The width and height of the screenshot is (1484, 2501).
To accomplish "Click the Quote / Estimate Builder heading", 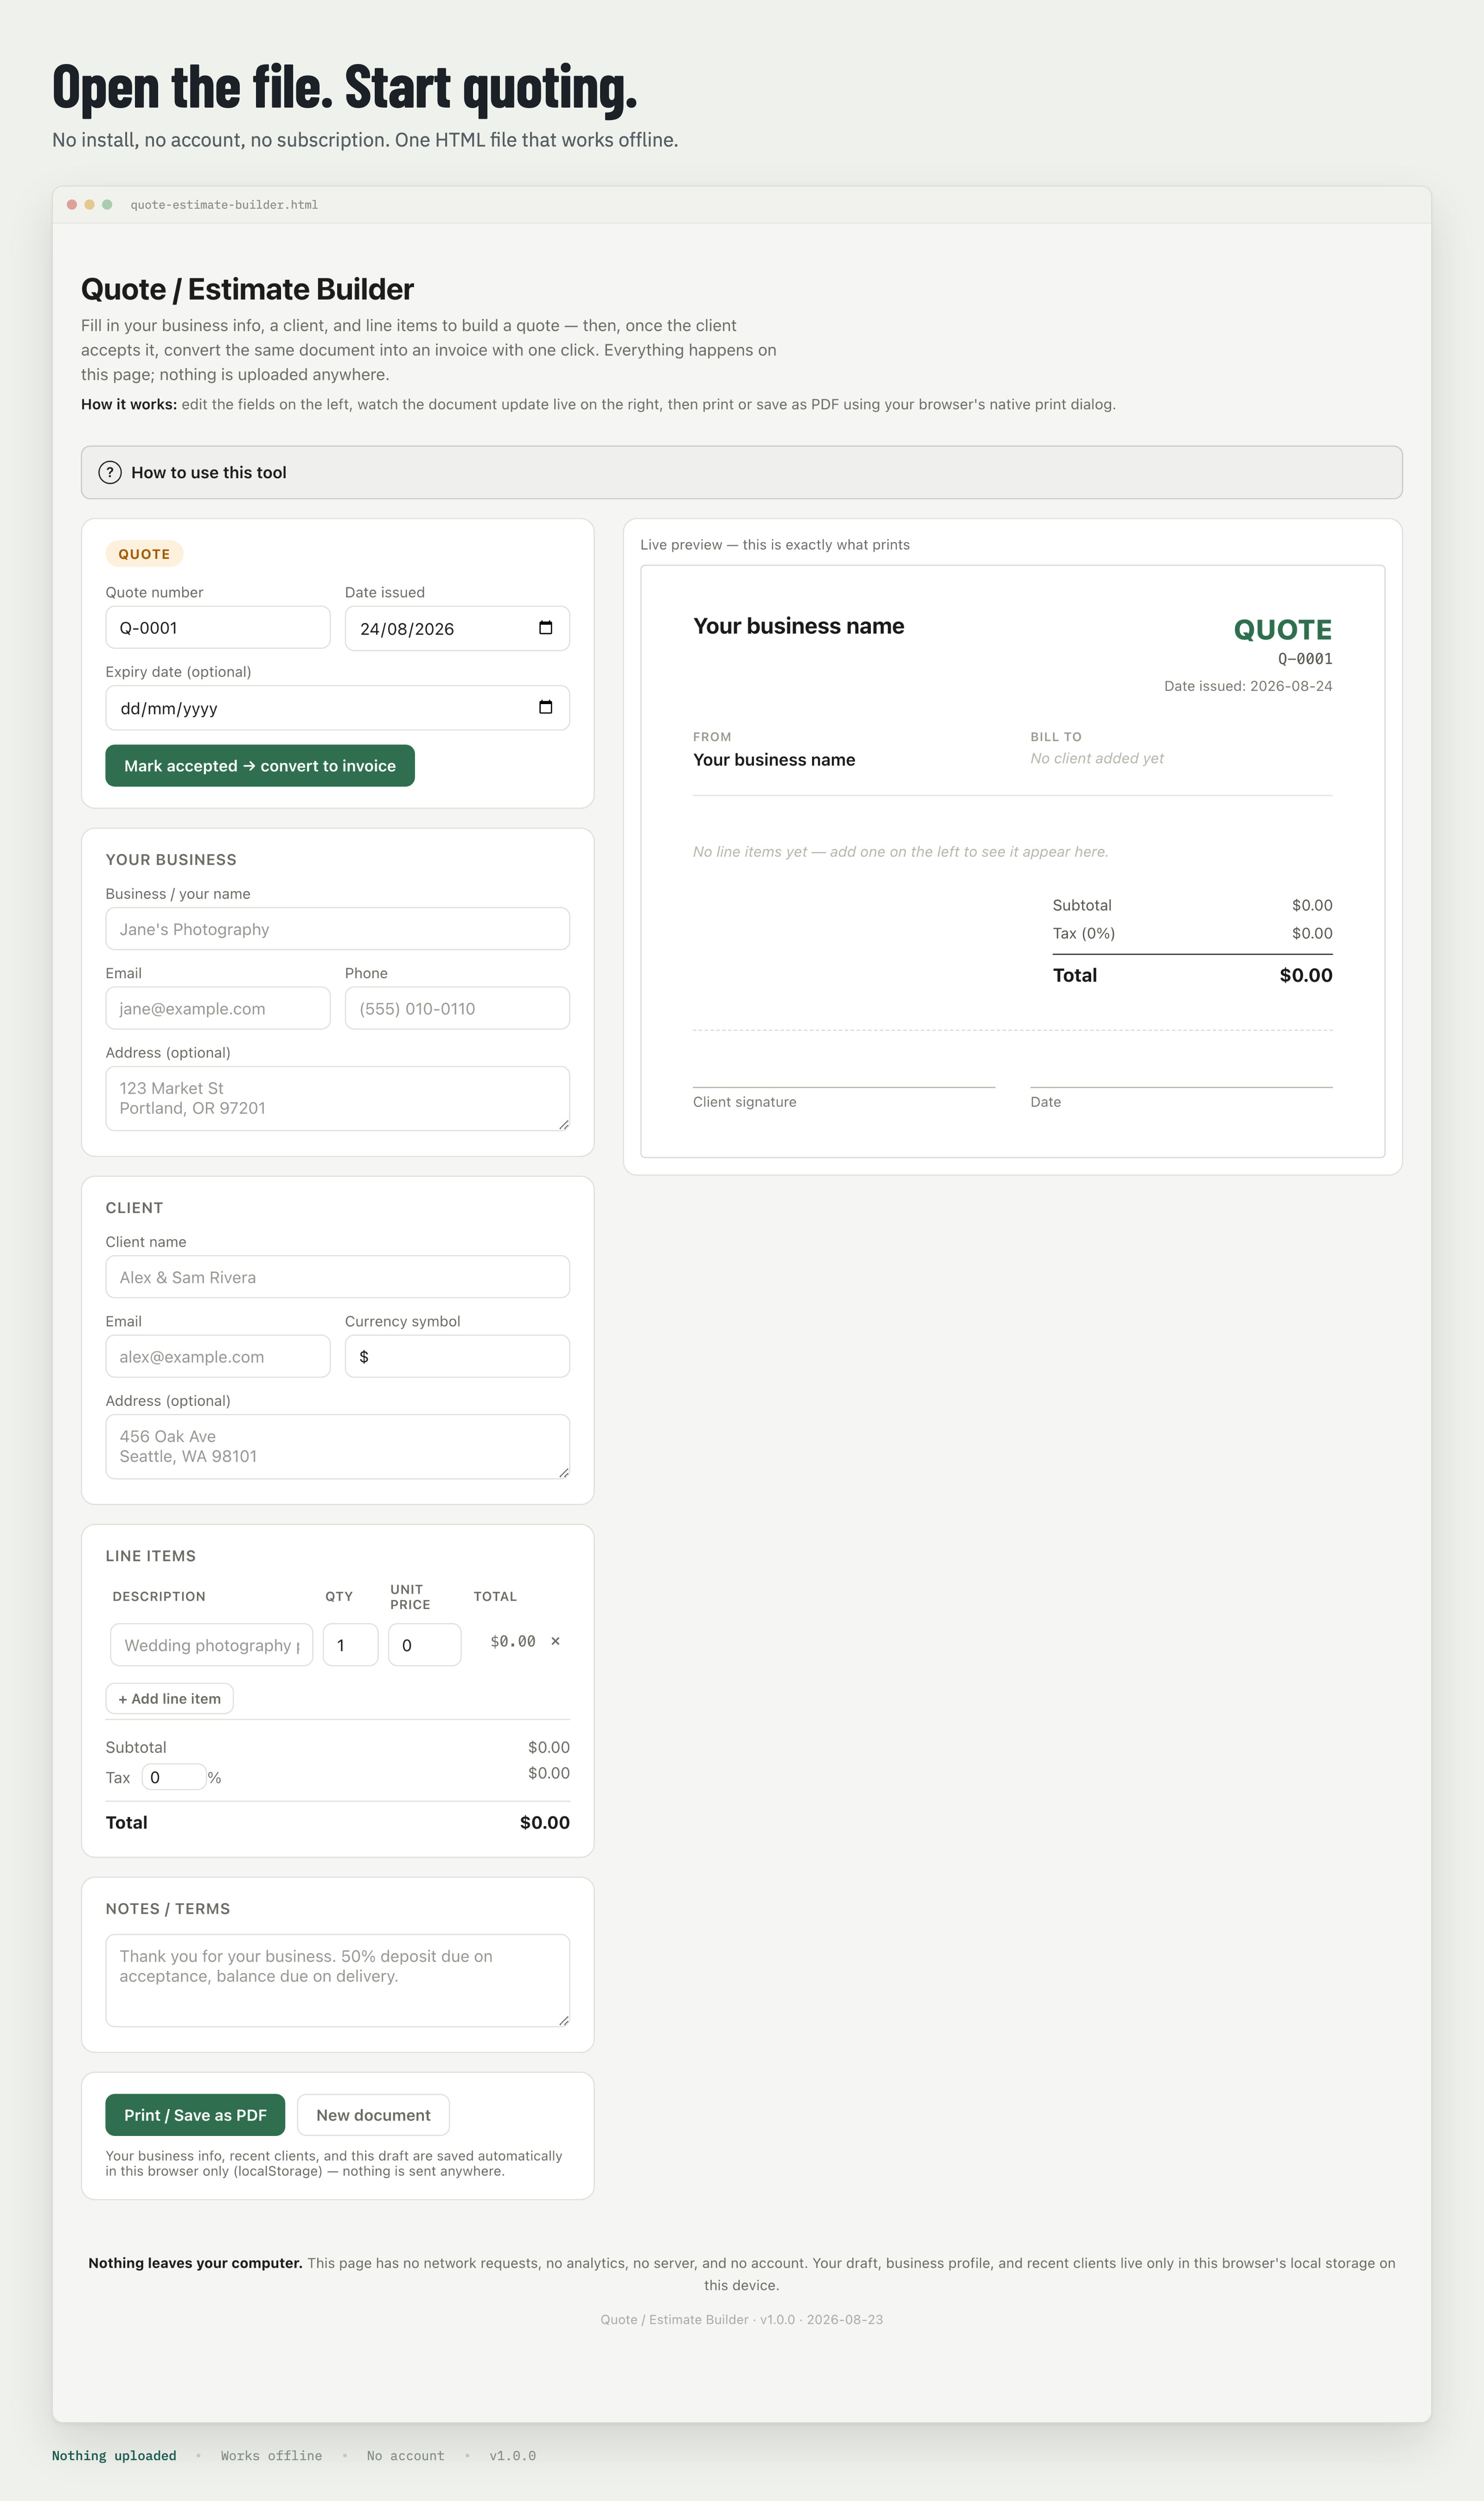I will coord(247,289).
